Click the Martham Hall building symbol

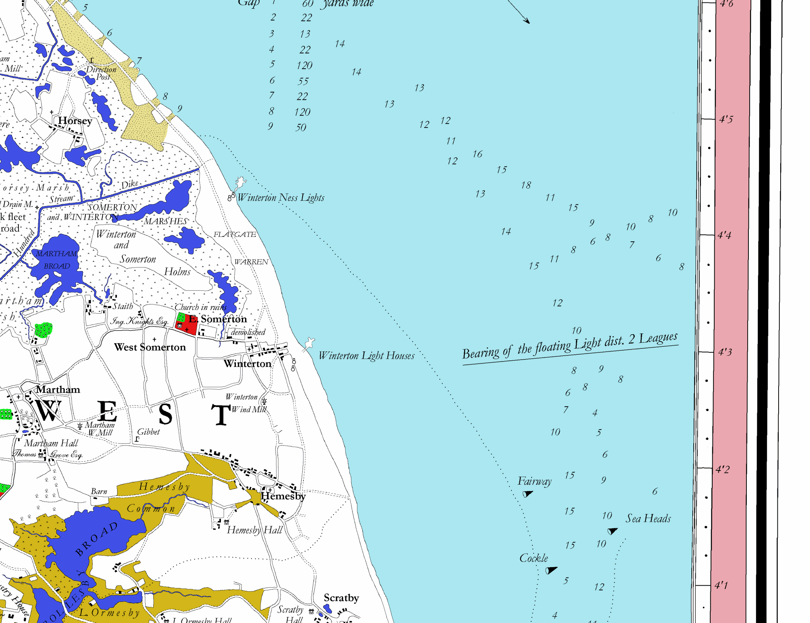coord(41,455)
